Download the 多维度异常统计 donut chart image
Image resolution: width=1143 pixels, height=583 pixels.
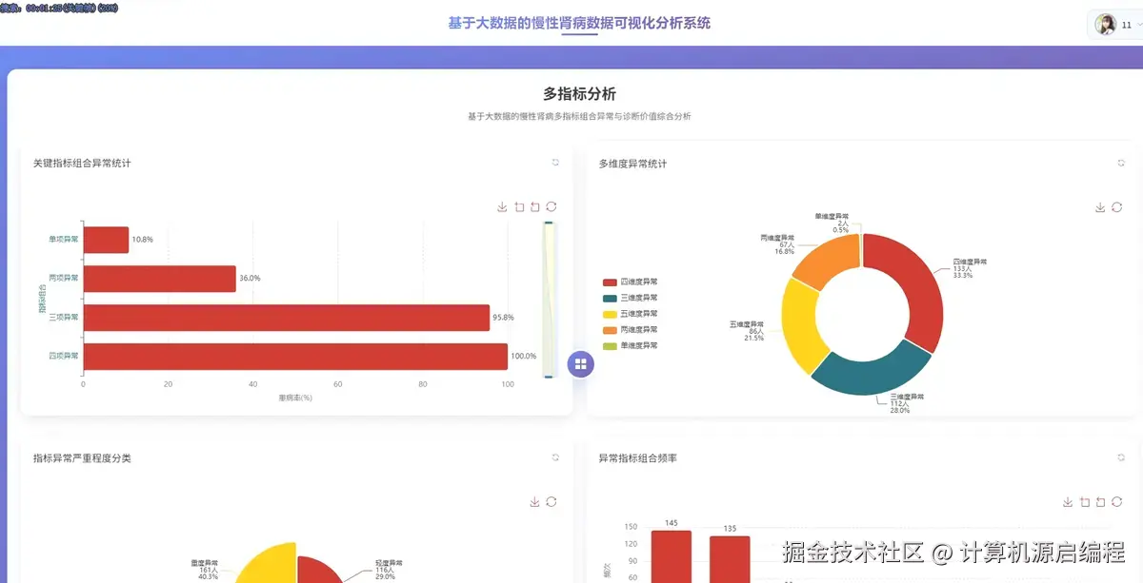[x=1100, y=207]
